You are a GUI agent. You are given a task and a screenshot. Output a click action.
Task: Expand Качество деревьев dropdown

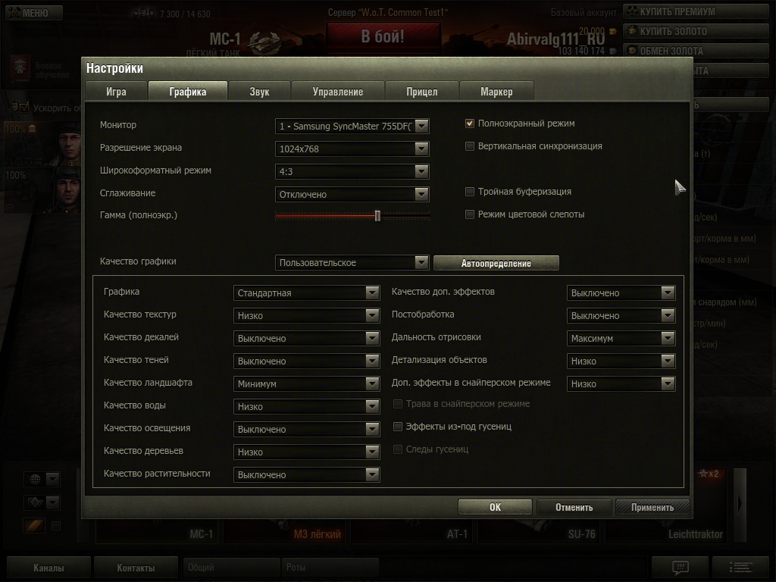(306, 452)
